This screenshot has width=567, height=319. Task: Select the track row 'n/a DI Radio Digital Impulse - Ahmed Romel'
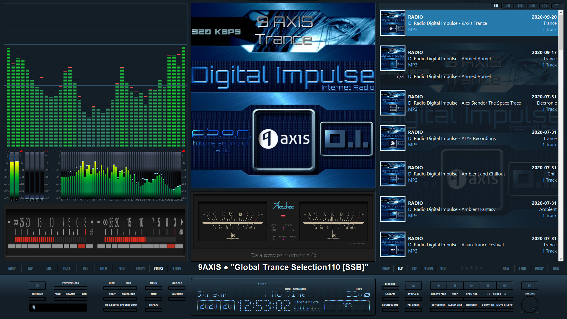469,76
